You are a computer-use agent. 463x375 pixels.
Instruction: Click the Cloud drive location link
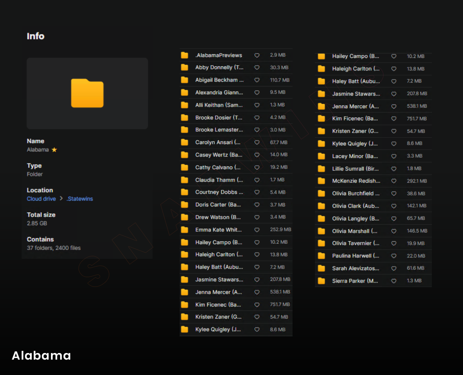point(41,199)
